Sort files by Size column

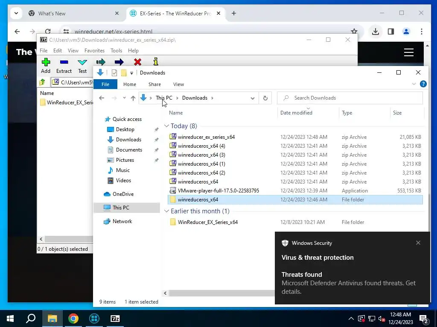click(397, 112)
